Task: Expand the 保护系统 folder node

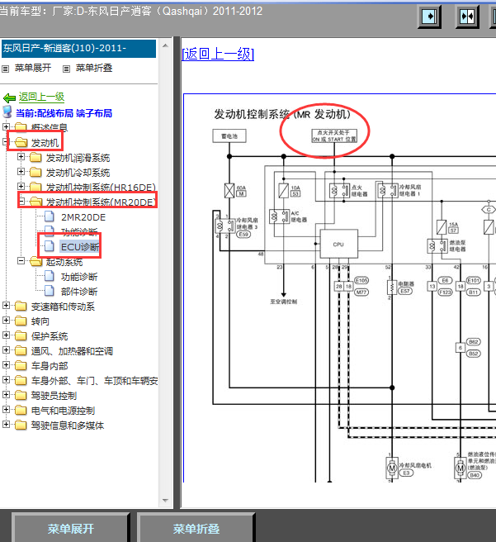Action: tap(6, 335)
